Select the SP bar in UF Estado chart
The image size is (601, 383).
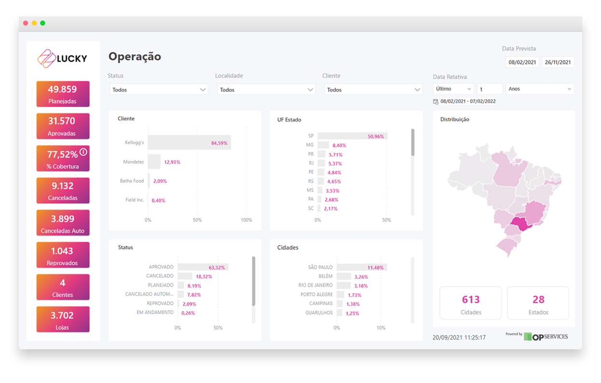pos(352,137)
